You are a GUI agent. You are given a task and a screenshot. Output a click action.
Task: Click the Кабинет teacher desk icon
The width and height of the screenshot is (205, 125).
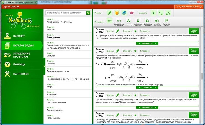7,36
